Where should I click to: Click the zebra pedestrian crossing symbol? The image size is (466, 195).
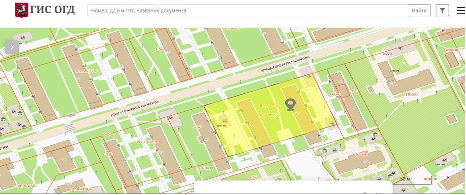(x=69, y=127)
